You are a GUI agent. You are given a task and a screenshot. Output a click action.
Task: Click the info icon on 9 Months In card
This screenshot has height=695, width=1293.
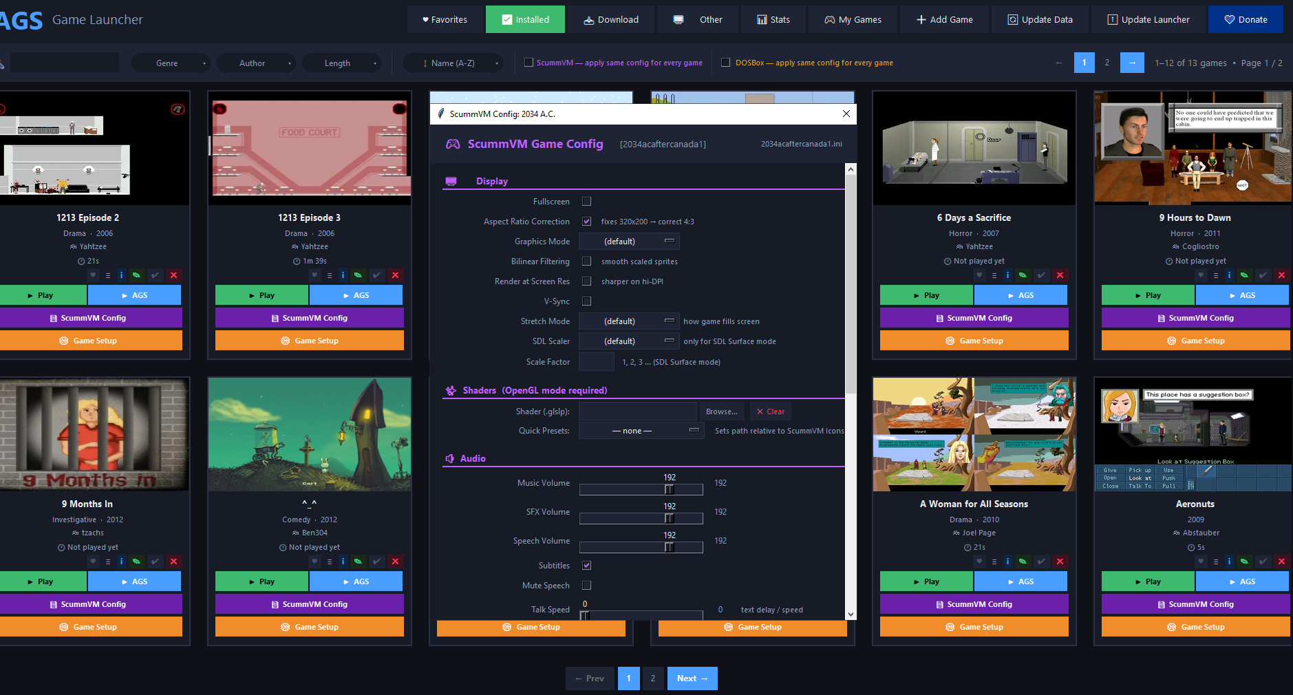(122, 562)
